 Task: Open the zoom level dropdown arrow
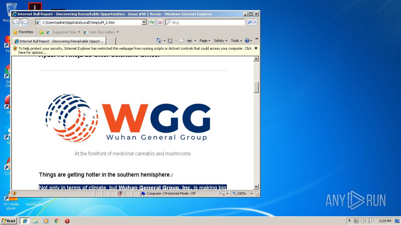tap(251, 193)
